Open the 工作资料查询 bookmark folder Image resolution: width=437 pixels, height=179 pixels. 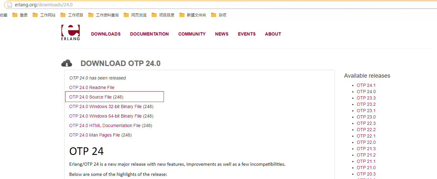coord(103,15)
